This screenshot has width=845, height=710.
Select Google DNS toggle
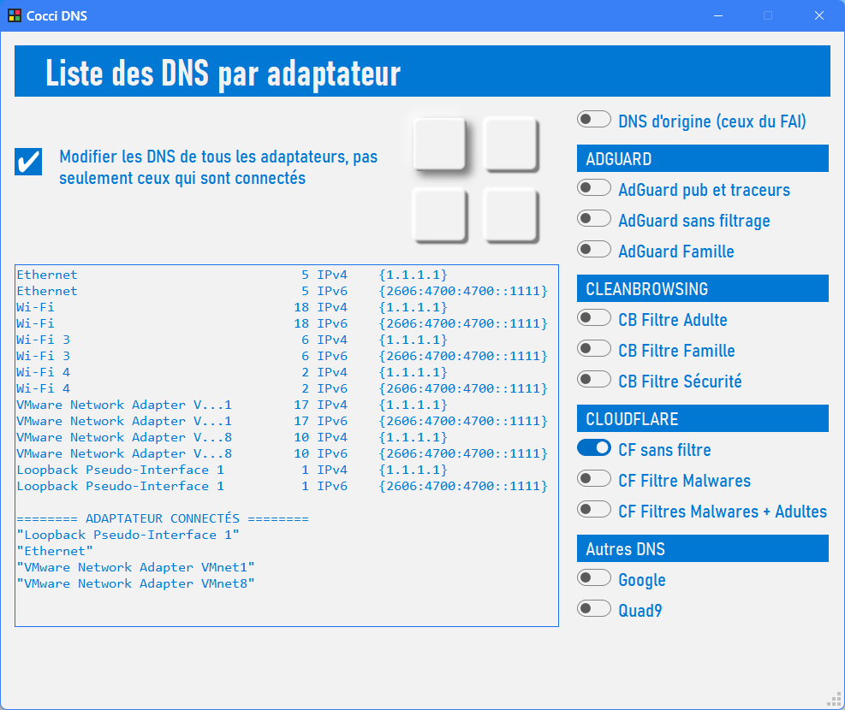(x=594, y=578)
